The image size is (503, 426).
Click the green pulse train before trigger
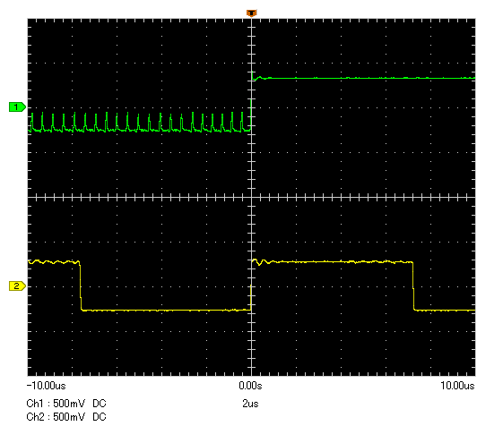(140, 123)
